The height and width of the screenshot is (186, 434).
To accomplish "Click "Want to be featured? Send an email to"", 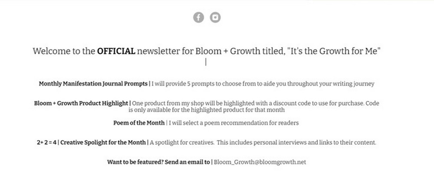I will pos(158,162).
